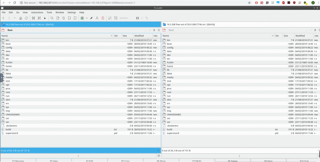The height and width of the screenshot is (162, 320).
Task: Sort left panel by Modified column header
Action: 143,36
